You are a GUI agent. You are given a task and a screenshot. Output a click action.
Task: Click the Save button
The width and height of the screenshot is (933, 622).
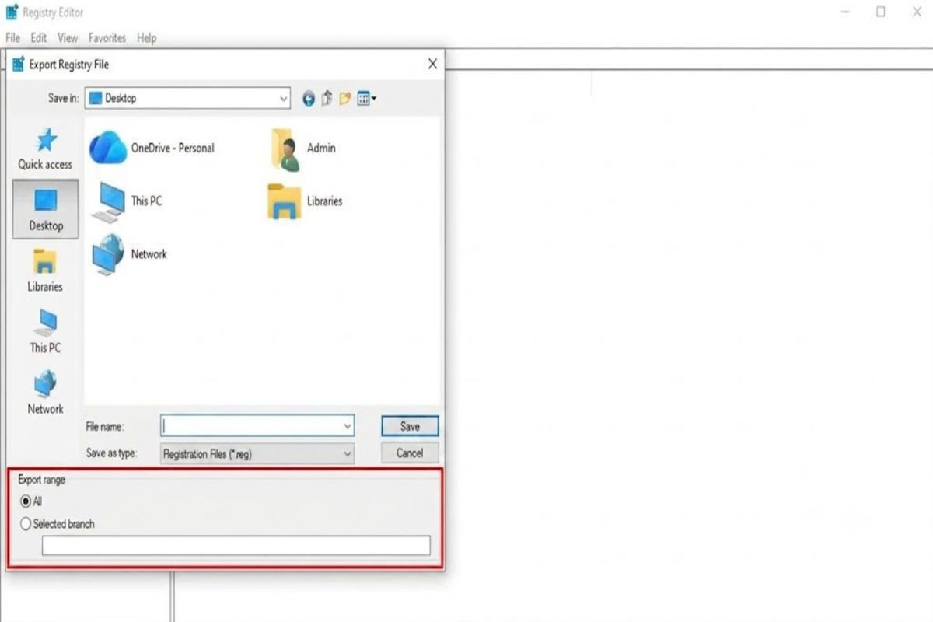(x=410, y=426)
